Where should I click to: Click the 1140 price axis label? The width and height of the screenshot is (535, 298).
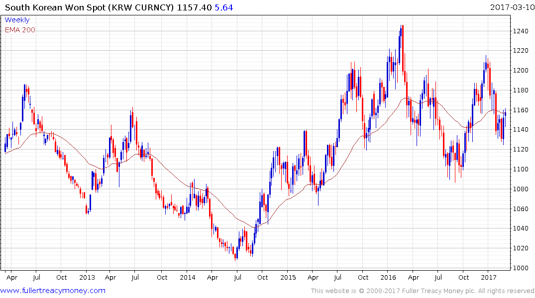(521, 130)
